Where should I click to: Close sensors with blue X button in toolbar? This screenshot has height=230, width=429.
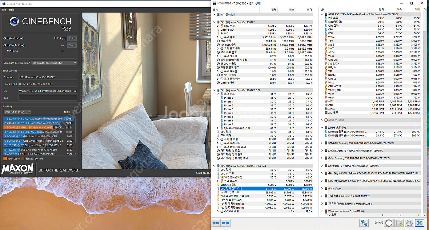(419, 223)
